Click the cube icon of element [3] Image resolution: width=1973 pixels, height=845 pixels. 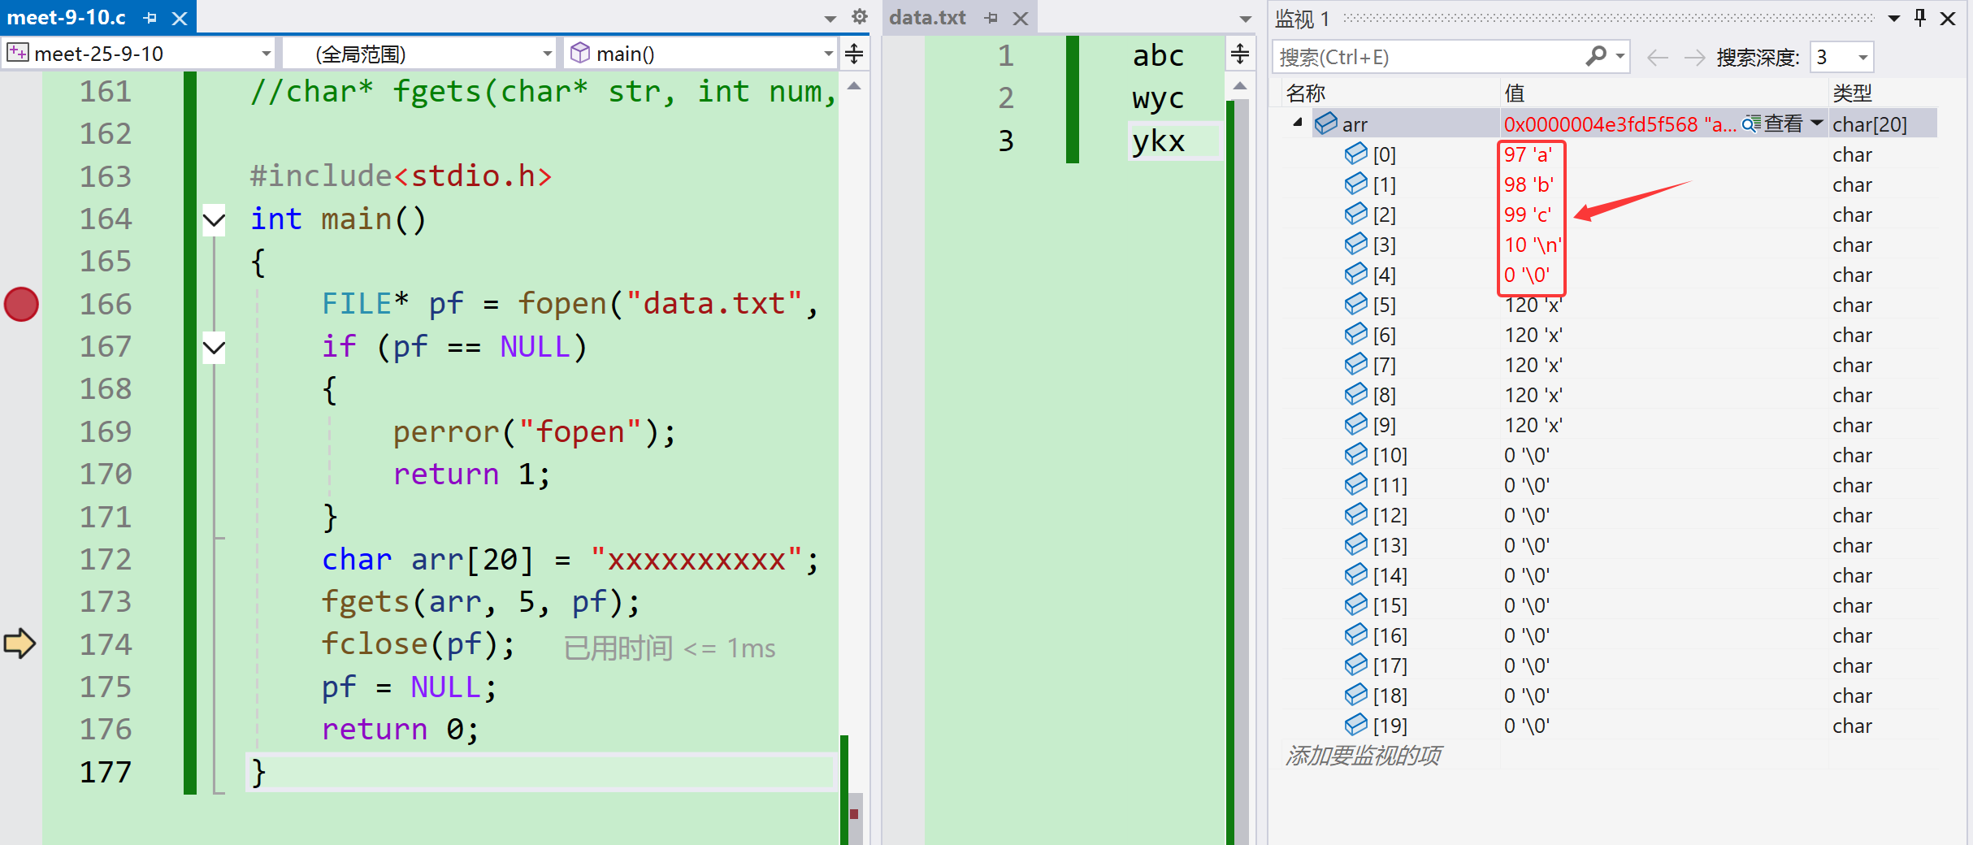1356,244
